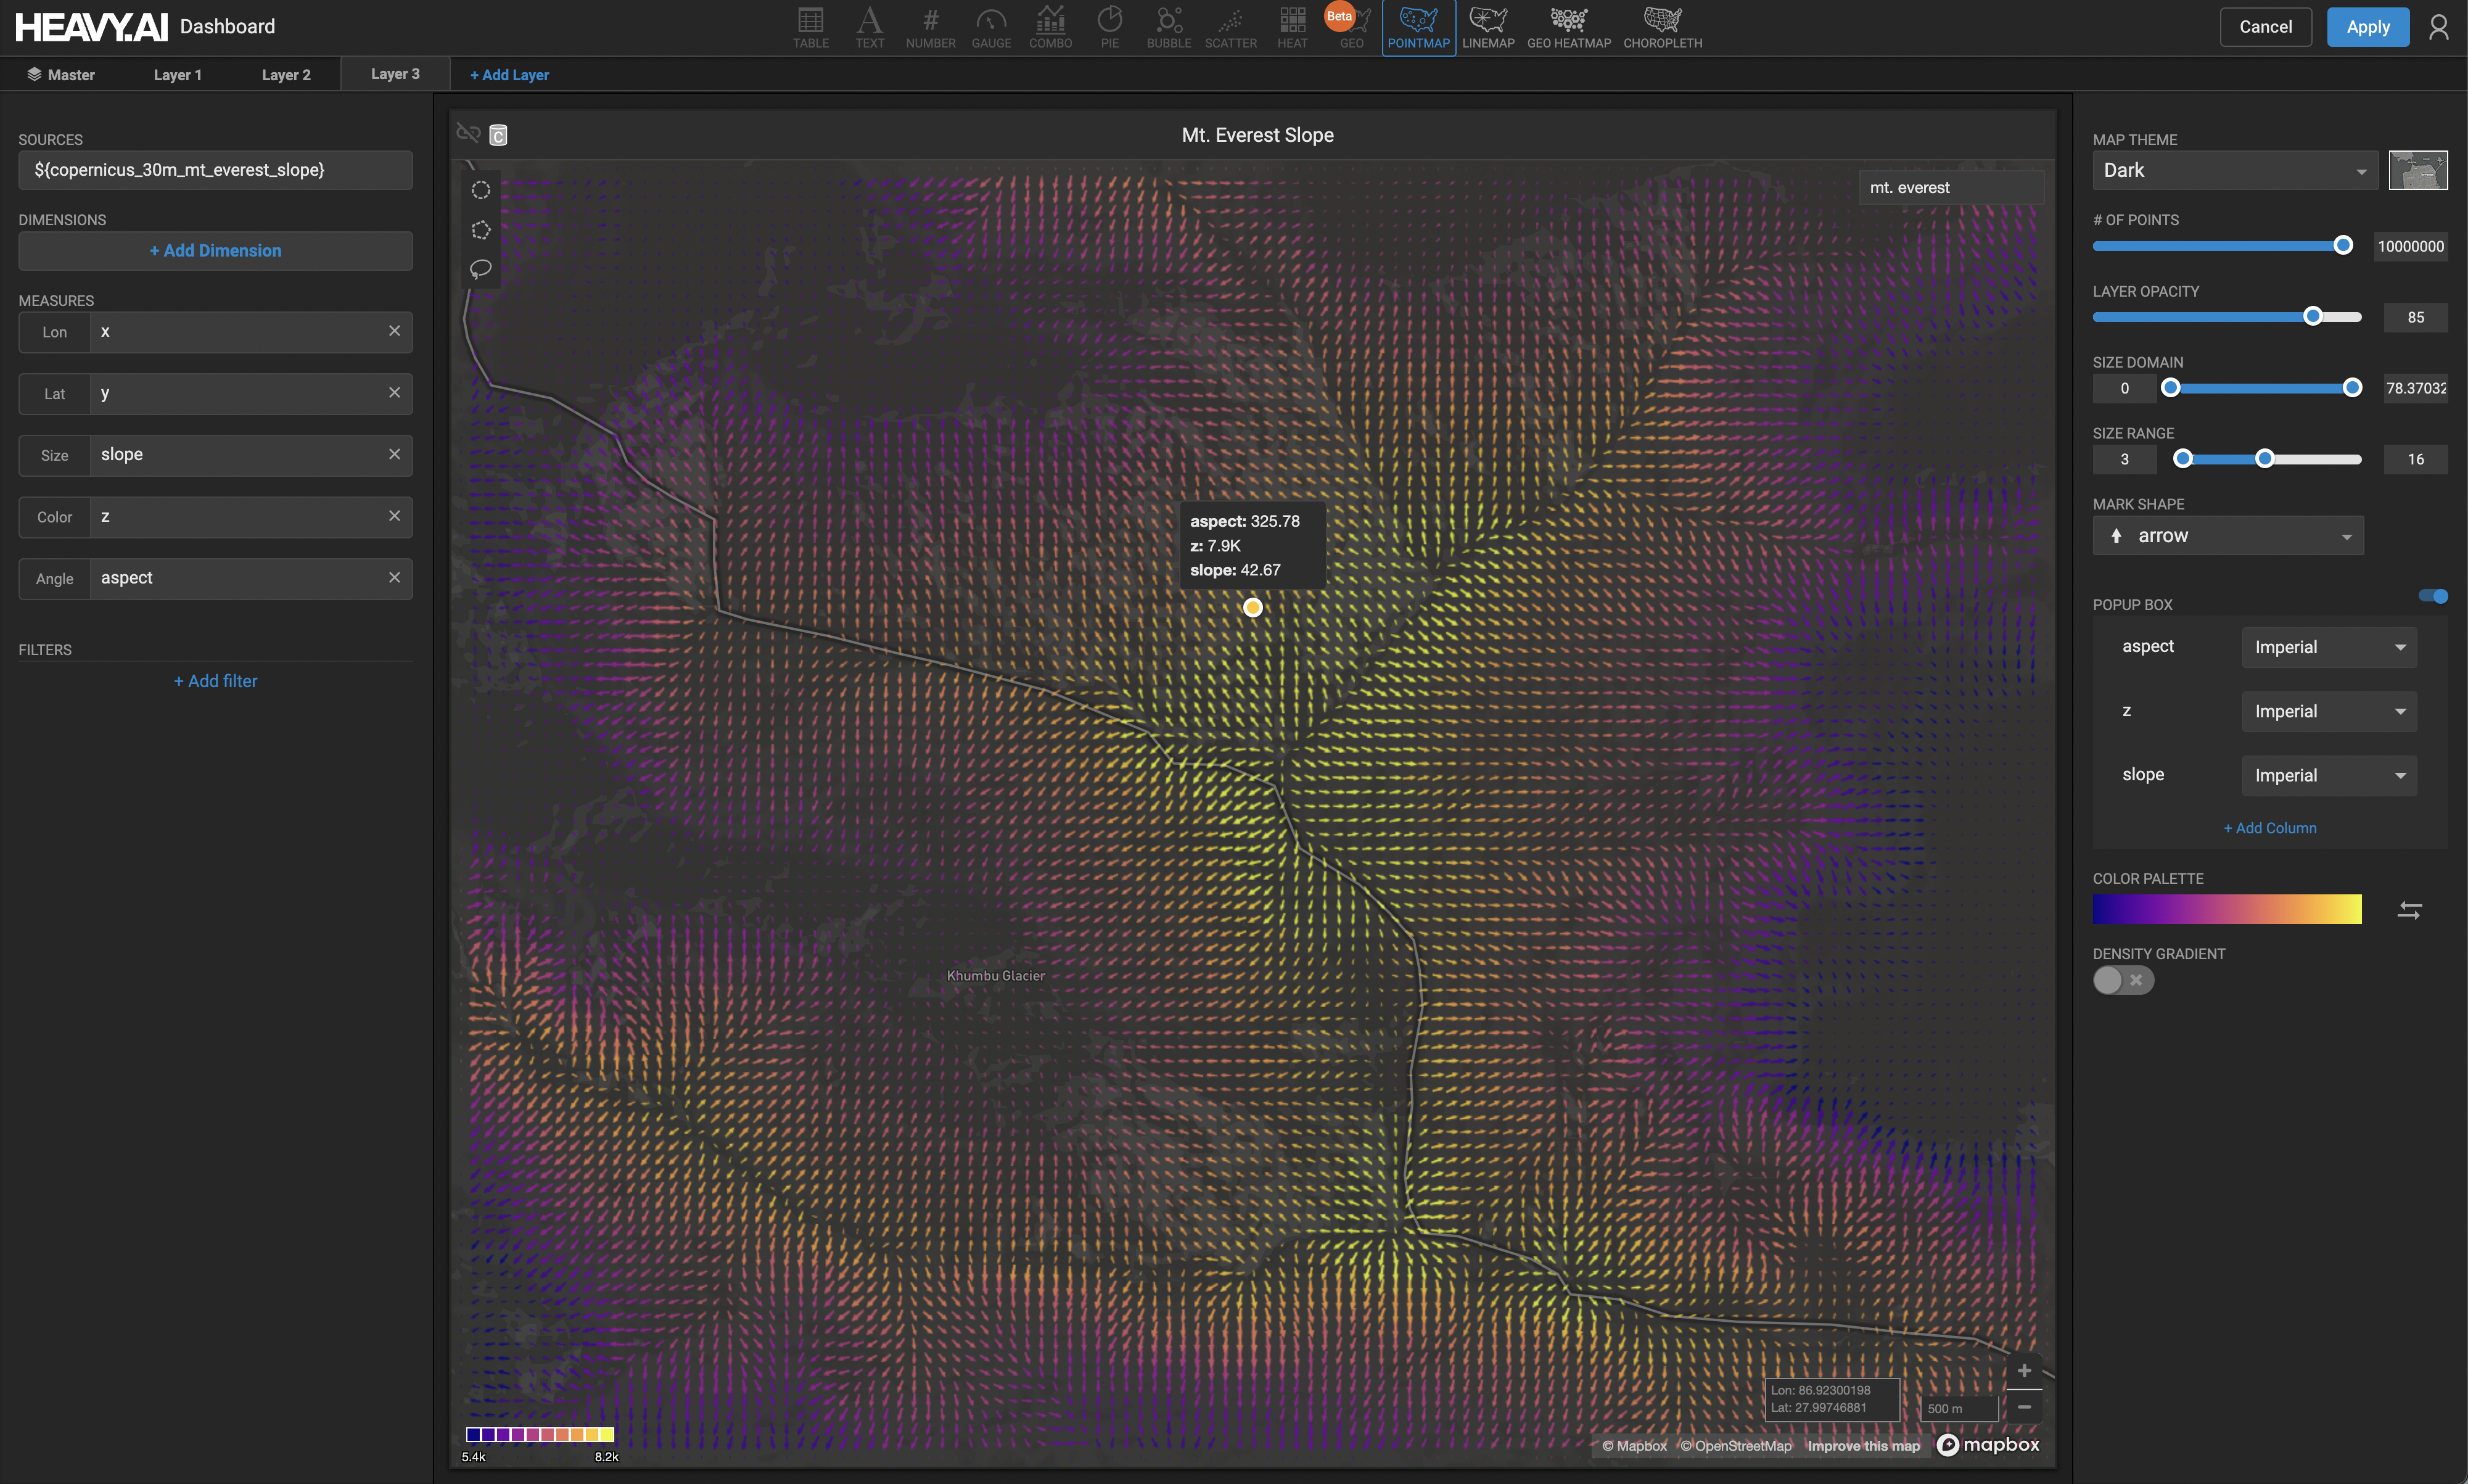Open the user profile icon
Viewport: 2468px width, 1484px height.
(2438, 27)
